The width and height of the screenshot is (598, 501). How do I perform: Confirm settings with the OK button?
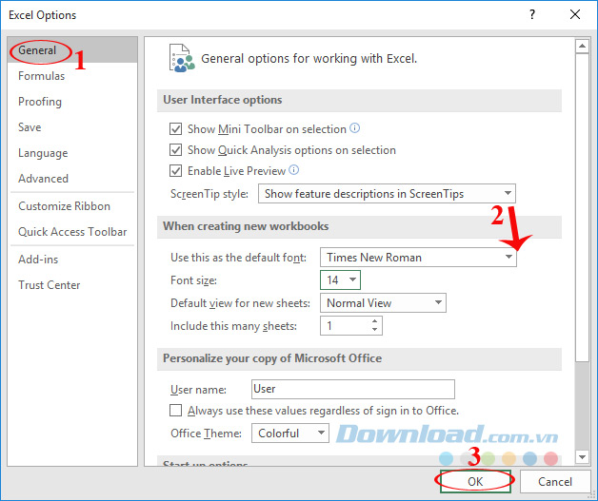click(475, 482)
